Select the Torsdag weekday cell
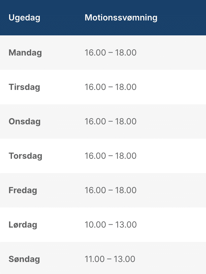 click(26, 156)
